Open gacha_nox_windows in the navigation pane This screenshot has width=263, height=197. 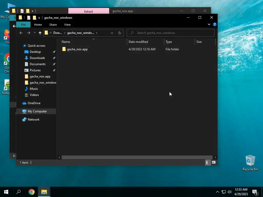43,83
